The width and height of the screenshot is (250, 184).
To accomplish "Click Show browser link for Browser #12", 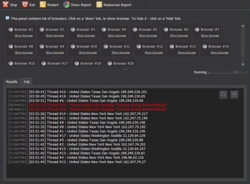I will (x=154, y=52).
